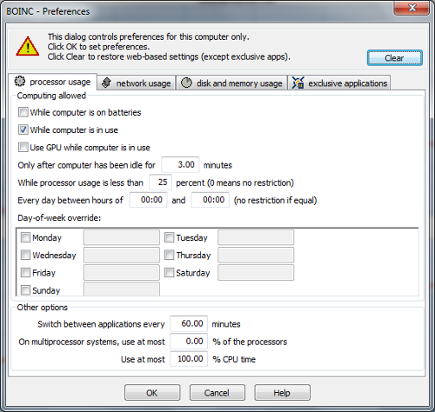Click the Friday time range field
Image resolution: width=435 pixels, height=412 pixels.
coord(122,273)
